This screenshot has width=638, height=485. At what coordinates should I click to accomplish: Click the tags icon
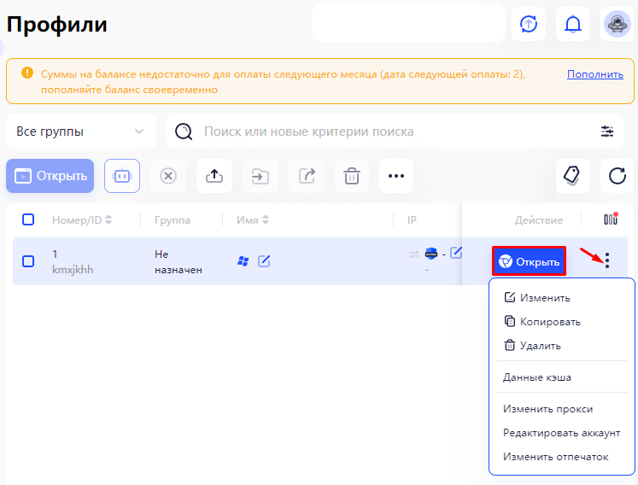tap(572, 176)
